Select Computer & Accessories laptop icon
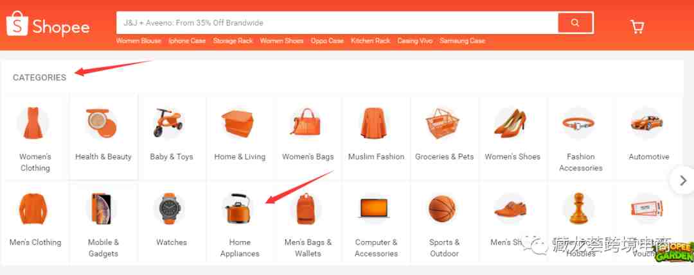694x275 pixels. [373, 208]
